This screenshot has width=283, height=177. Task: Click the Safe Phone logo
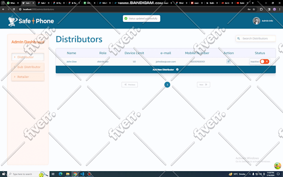31,21
